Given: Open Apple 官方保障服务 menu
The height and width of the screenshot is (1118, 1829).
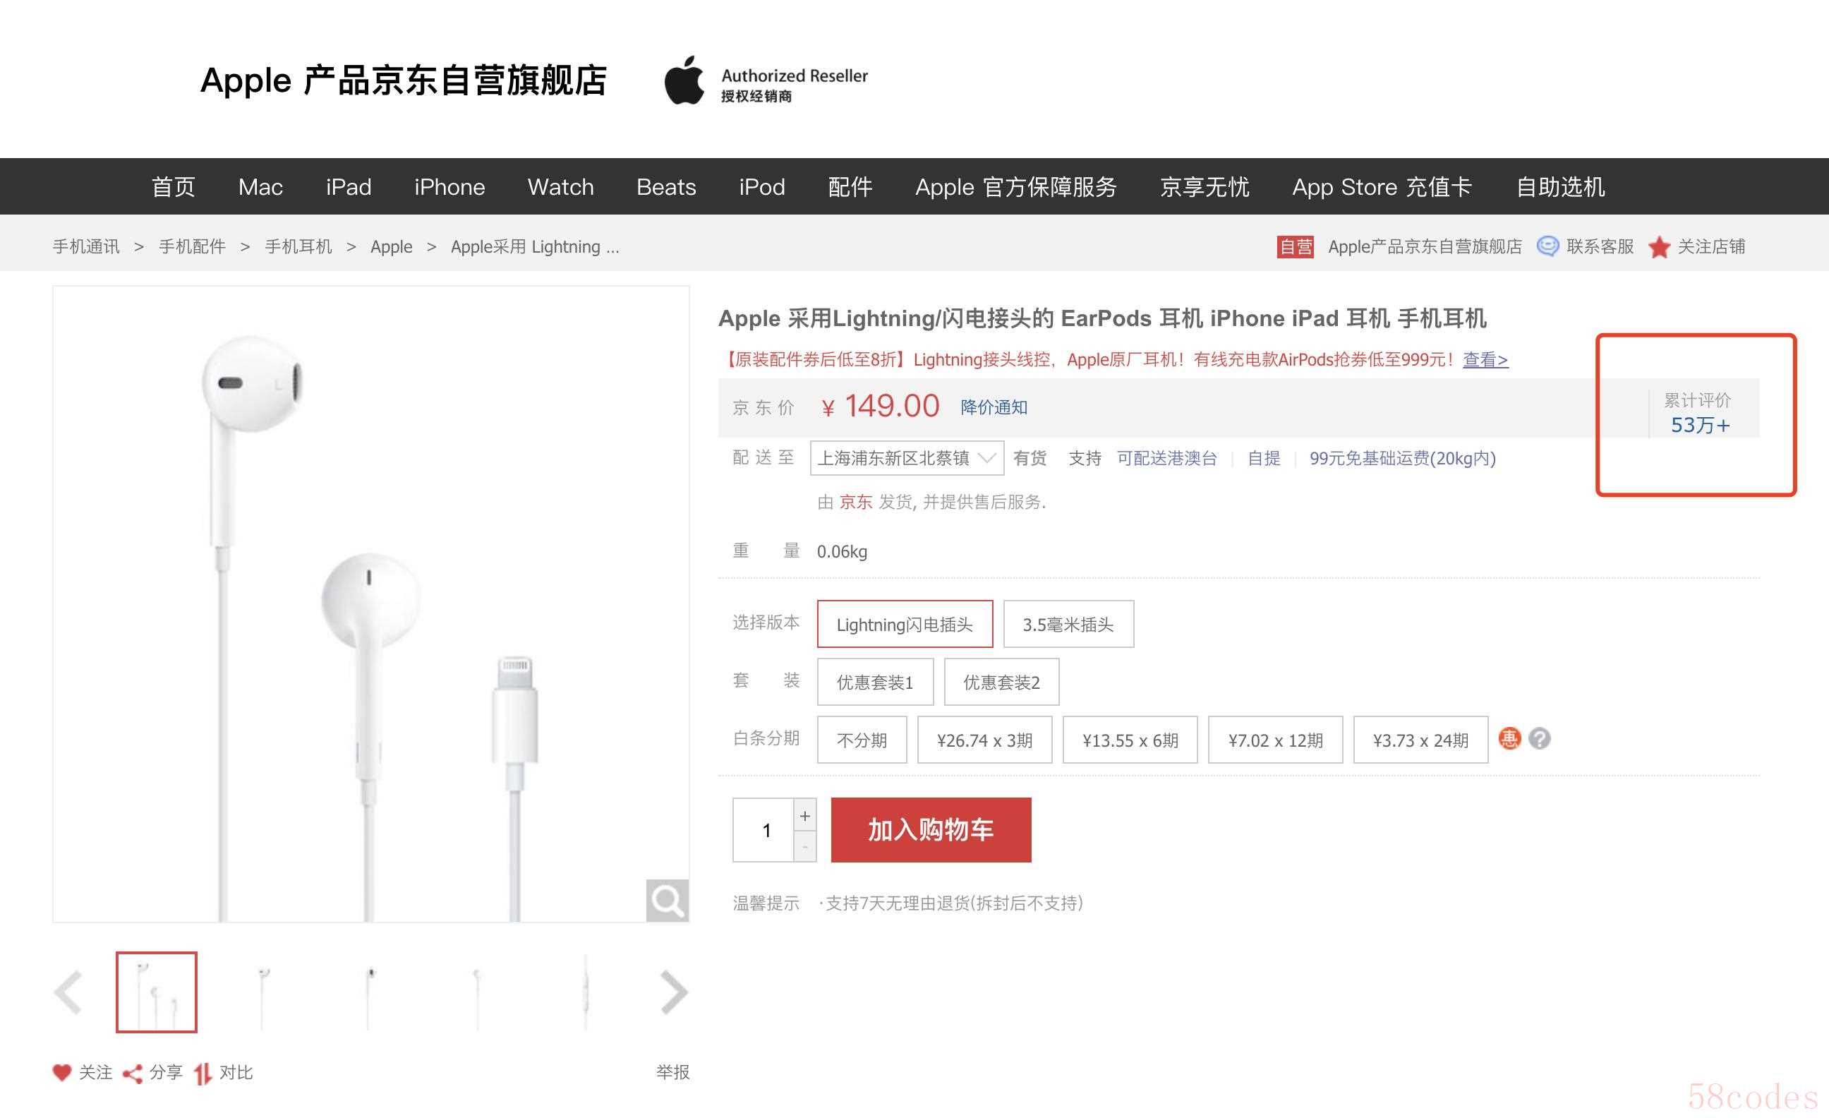Looking at the screenshot, I should coord(1015,187).
